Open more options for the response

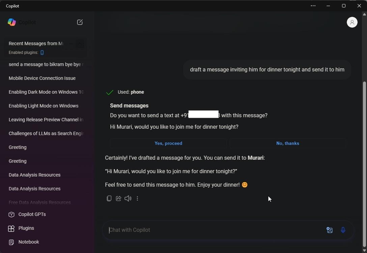click(137, 198)
